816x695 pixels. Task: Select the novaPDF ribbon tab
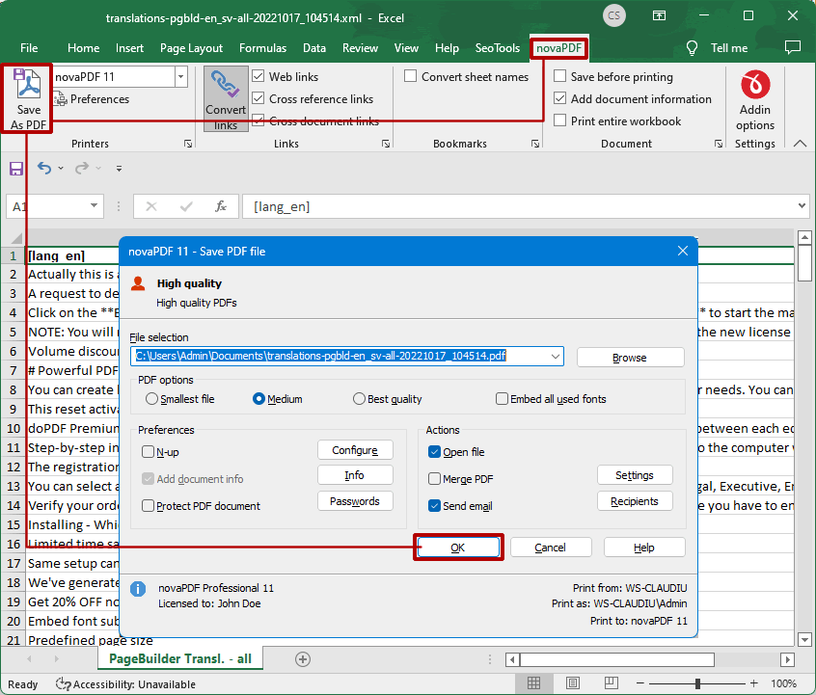pos(558,48)
